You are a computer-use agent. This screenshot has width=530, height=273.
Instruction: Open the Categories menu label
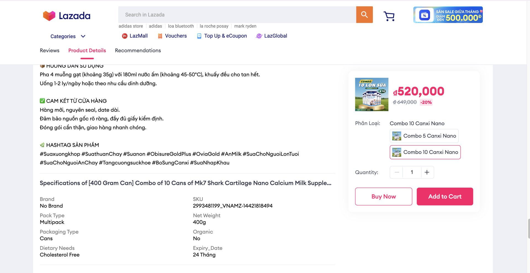coord(63,36)
